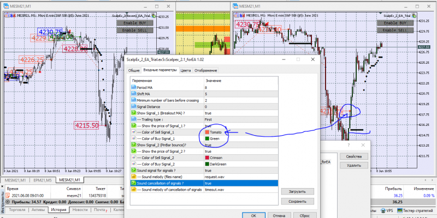437x218 pixels.
Task: Click icon for Sound melody of cancellation
Action: [x=133, y=190]
